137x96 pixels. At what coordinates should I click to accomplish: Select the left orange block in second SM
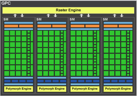44,26
